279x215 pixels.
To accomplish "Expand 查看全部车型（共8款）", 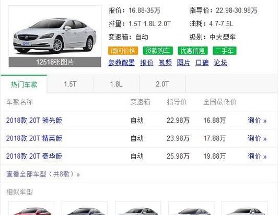I will coord(43,174).
